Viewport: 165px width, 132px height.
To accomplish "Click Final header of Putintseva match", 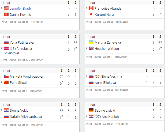I will pos(6,37).
